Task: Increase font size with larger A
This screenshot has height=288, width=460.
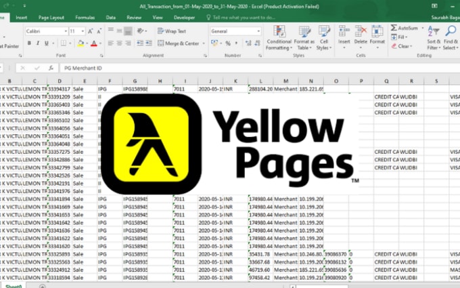Action: tap(91, 31)
